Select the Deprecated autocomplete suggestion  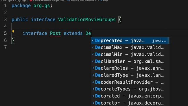click(x=130, y=41)
